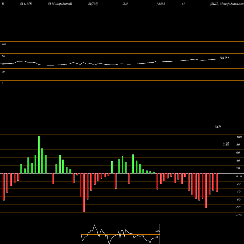Click the 4.75 value in MR panel
Image resolution: width=244 pixels, height=244 pixels.
point(226,142)
